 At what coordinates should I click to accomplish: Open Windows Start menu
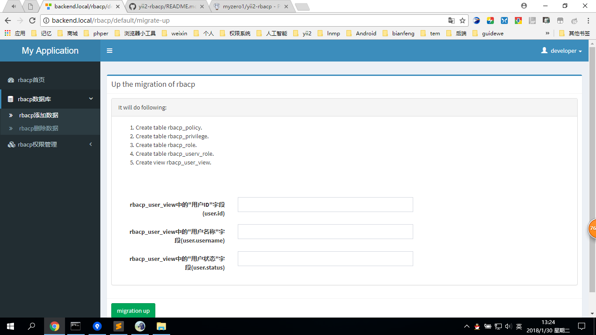10,326
